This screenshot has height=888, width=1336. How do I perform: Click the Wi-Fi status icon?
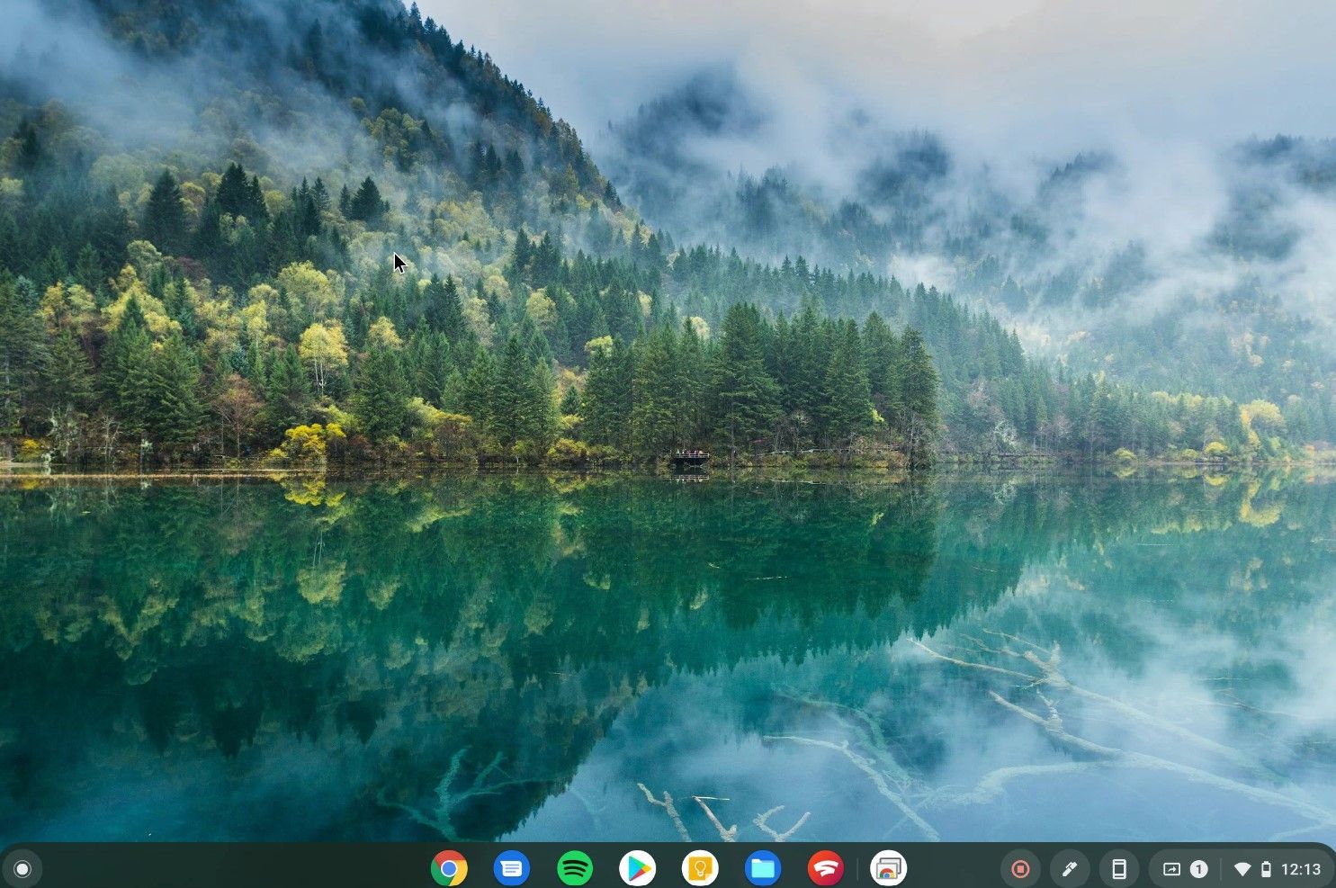(x=1242, y=869)
